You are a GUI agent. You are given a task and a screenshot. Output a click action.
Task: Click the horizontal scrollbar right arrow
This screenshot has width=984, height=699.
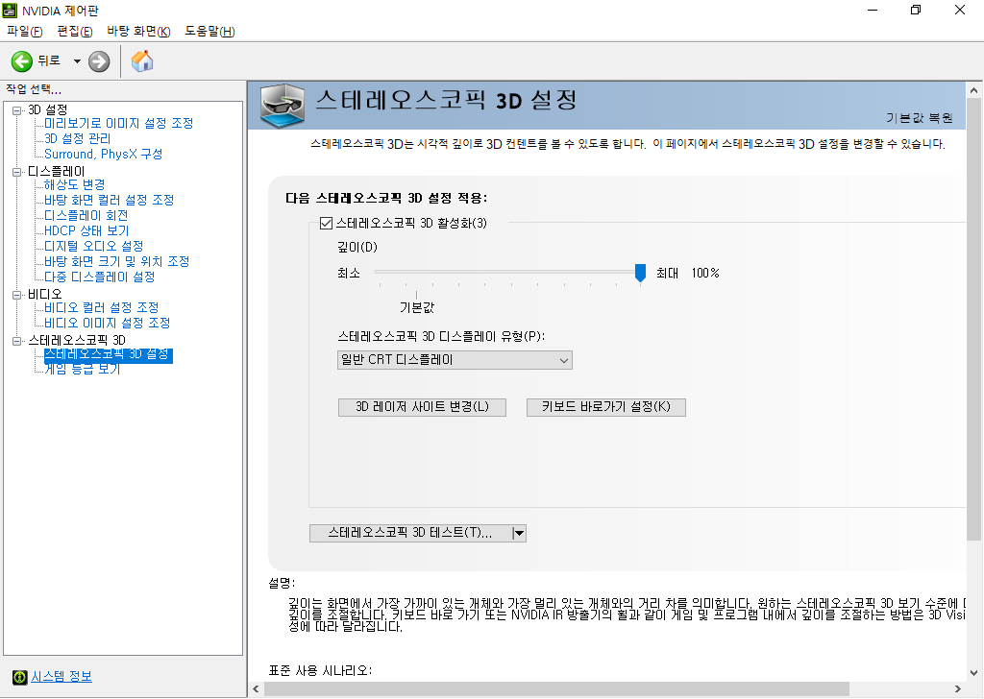pos(958,689)
